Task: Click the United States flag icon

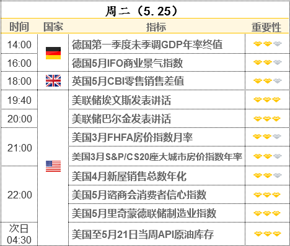Action: click(53, 166)
